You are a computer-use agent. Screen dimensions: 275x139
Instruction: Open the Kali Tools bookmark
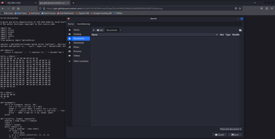tap(21, 13)
